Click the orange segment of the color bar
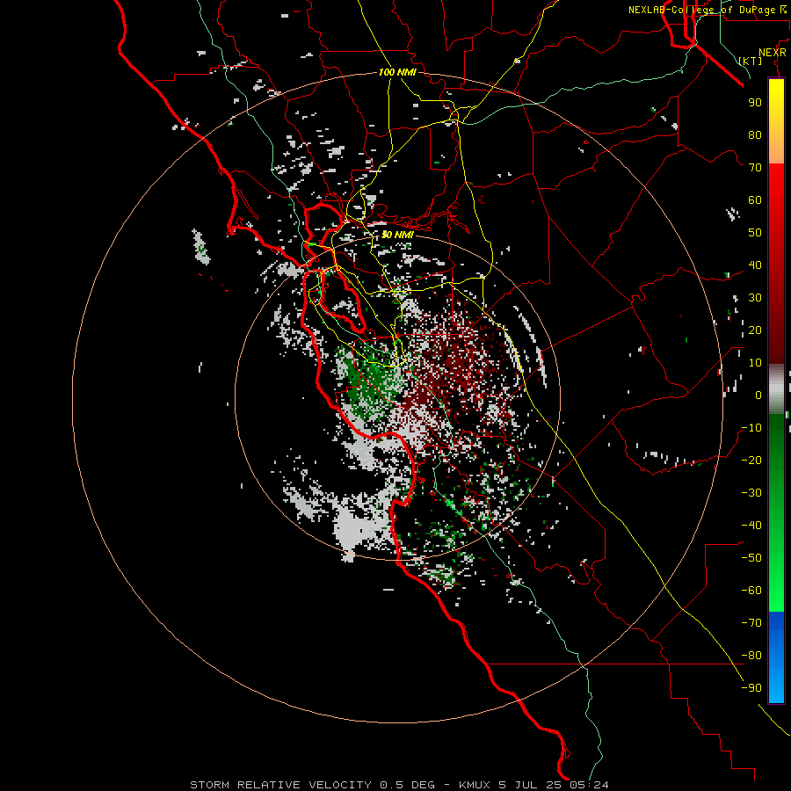 click(776, 146)
